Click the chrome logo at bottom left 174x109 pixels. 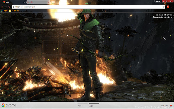click(9, 105)
